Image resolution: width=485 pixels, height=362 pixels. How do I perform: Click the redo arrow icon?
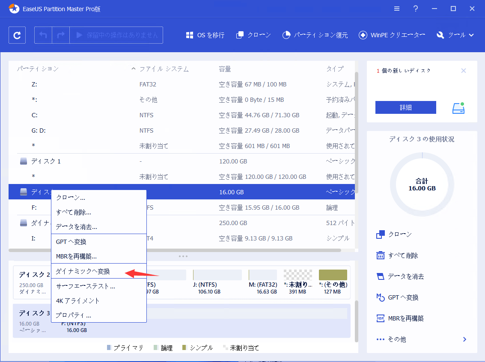[60, 35]
